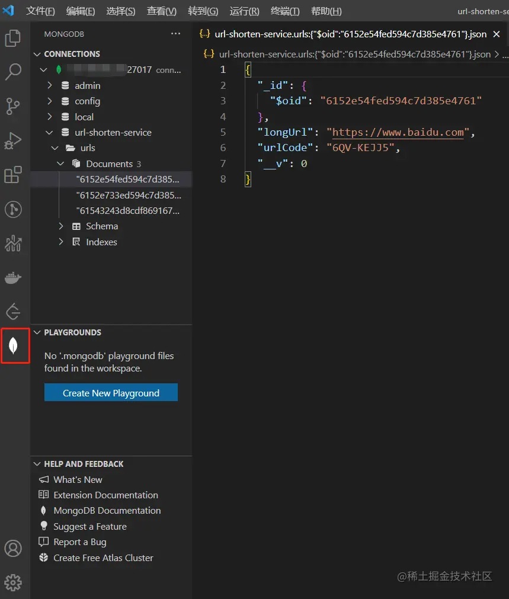Select document "6152e54fed594c7d385..."
Image resolution: width=509 pixels, height=599 pixels.
click(x=111, y=179)
